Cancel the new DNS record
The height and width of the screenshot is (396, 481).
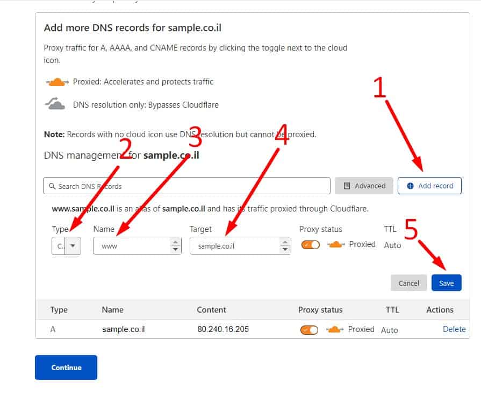click(x=408, y=282)
